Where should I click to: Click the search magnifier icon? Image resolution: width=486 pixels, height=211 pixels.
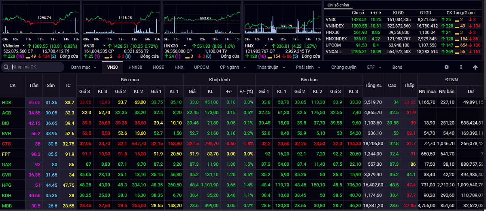pyautogui.click(x=7, y=67)
